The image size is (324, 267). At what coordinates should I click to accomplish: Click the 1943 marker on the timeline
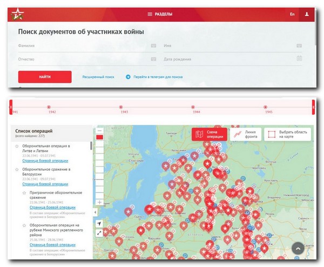pyautogui.click(x=121, y=107)
